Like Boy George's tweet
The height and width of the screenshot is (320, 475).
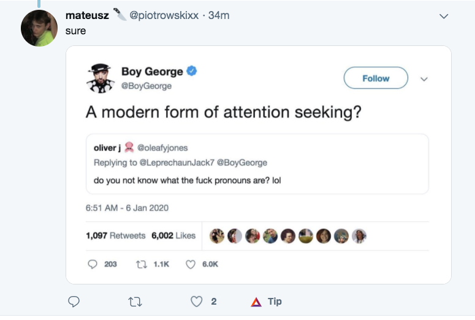click(190, 264)
